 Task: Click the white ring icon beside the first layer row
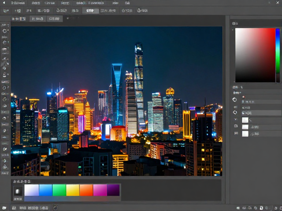tap(234, 100)
